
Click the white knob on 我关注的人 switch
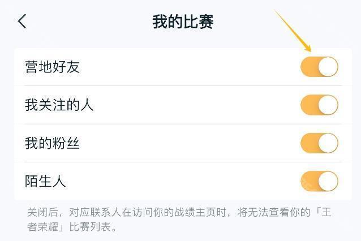tap(328, 105)
